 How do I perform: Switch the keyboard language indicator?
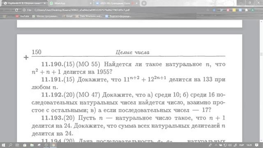(x=242, y=145)
